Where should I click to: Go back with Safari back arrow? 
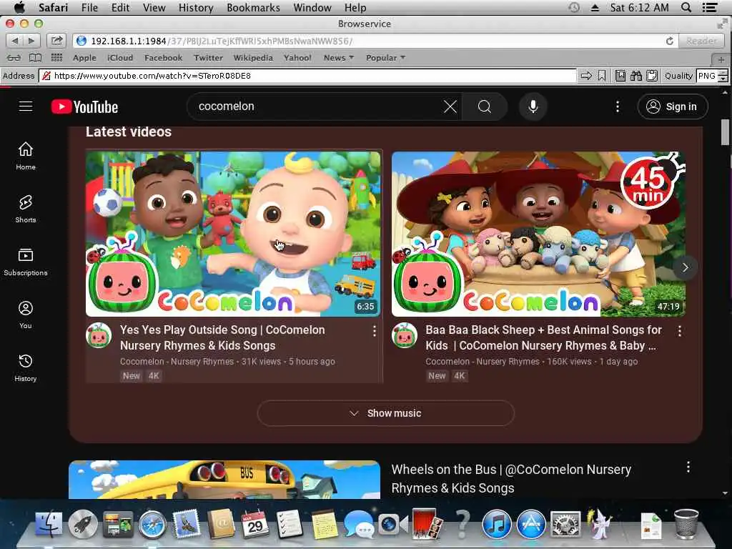click(14, 41)
